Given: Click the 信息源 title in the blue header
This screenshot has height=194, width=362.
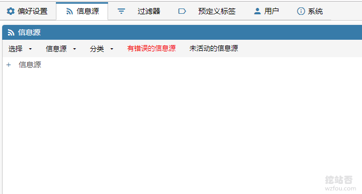Looking at the screenshot, I should (29, 32).
